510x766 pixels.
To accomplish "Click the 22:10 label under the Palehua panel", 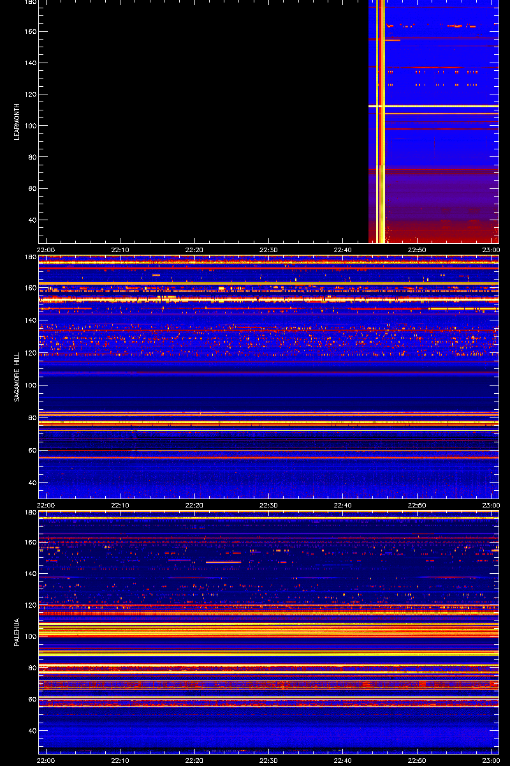I will [x=120, y=760].
